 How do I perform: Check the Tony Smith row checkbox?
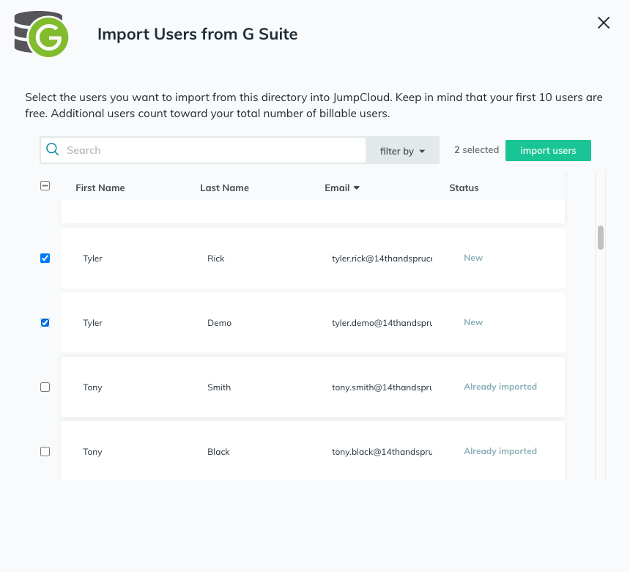(45, 387)
